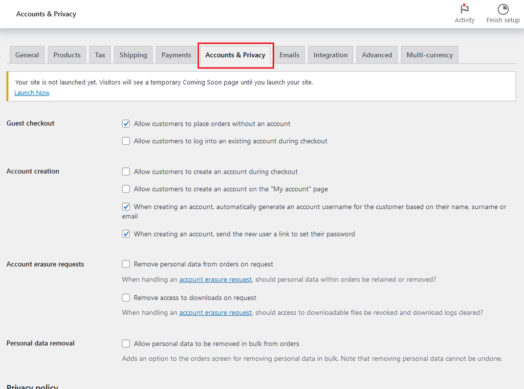
Task: Allow personal data bulk removal from orders
Action: (x=126, y=344)
